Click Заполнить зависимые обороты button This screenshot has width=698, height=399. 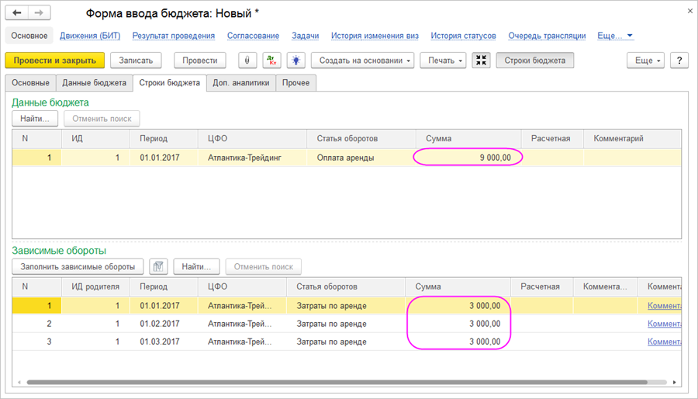click(x=77, y=266)
